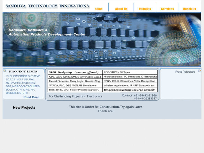The image size is (204, 153).
Task: Click the Project Lists panel icon
Action: [x=5, y=71]
